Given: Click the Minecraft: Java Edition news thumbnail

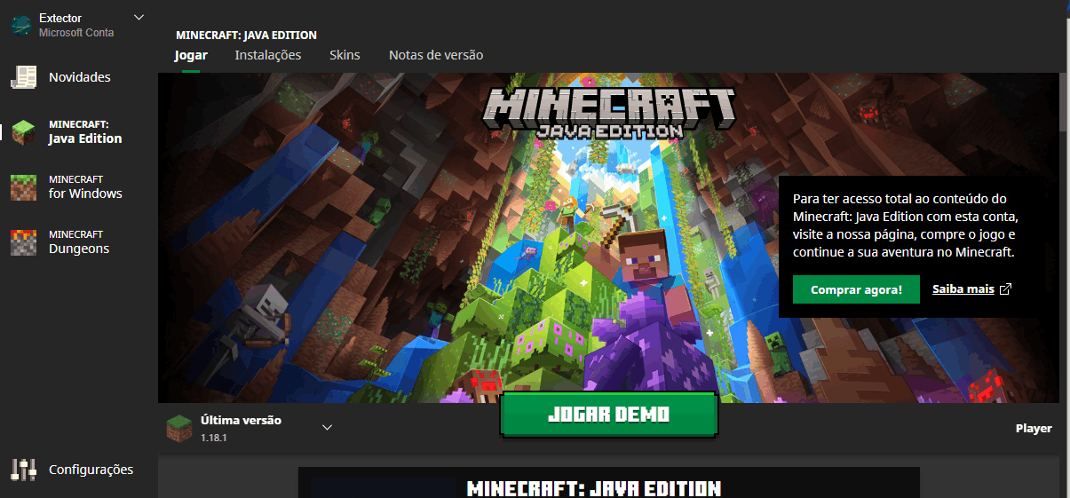Looking at the screenshot, I should point(608,483).
